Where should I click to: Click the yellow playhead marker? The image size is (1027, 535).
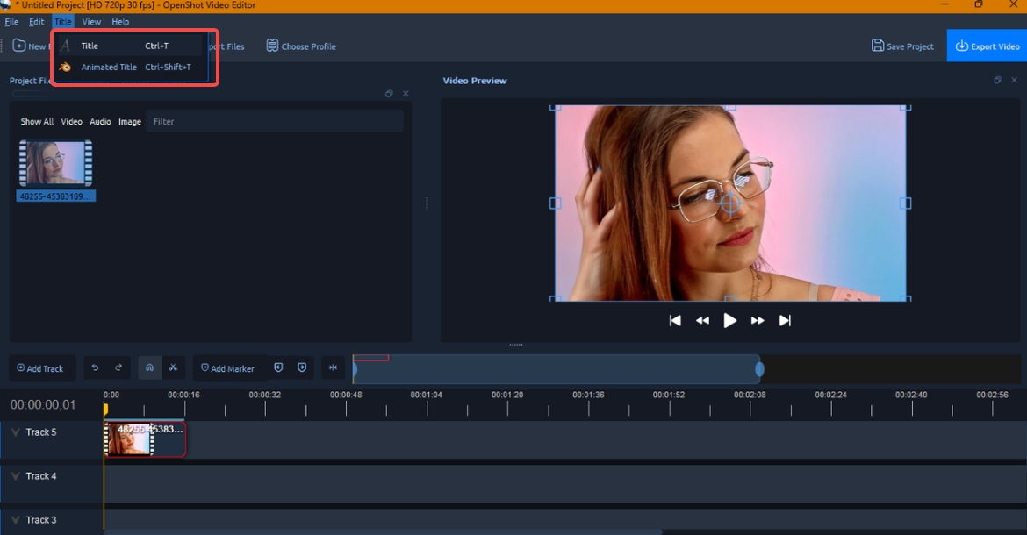tap(104, 409)
